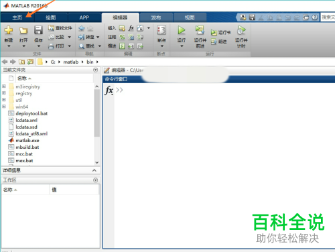
Task: Click the matlab segment in the folder path
Action: pos(71,62)
